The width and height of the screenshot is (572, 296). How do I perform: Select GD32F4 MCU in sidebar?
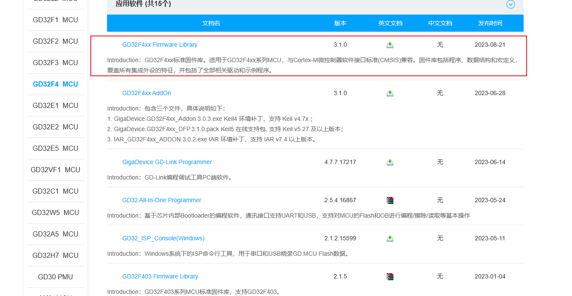pyautogui.click(x=56, y=84)
